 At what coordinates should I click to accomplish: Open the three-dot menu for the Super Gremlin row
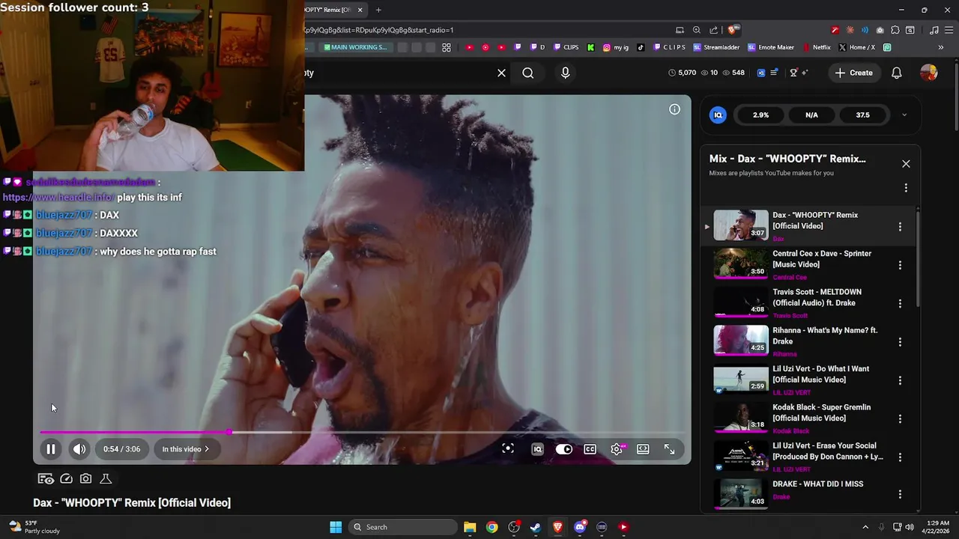[900, 419]
